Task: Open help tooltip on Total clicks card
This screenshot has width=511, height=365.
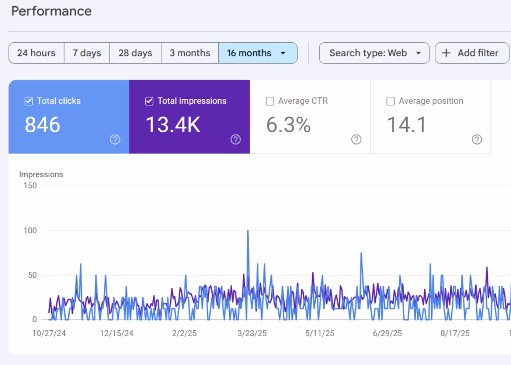Action: (x=115, y=139)
